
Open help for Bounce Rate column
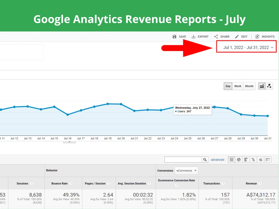71,183
